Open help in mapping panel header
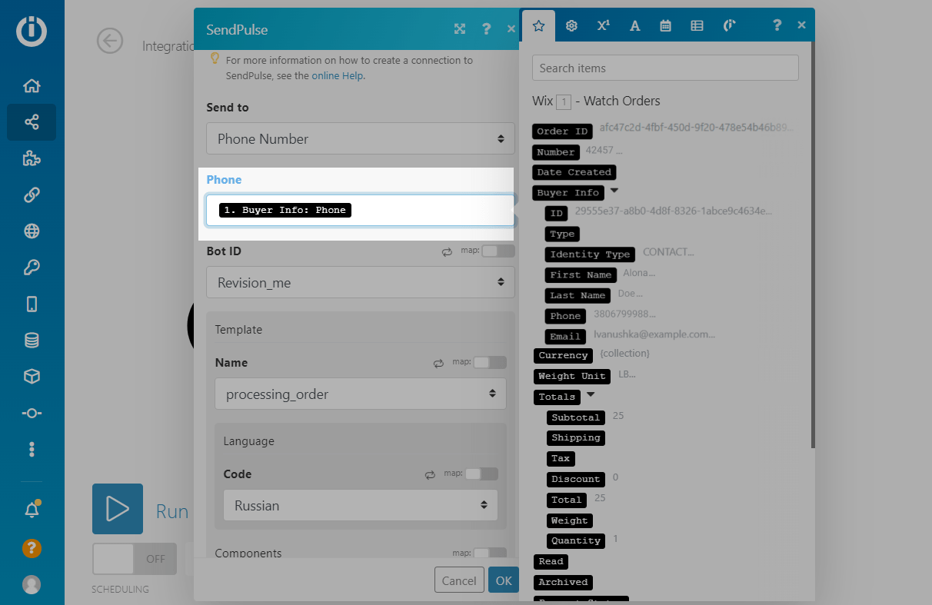932x605 pixels. [x=777, y=25]
